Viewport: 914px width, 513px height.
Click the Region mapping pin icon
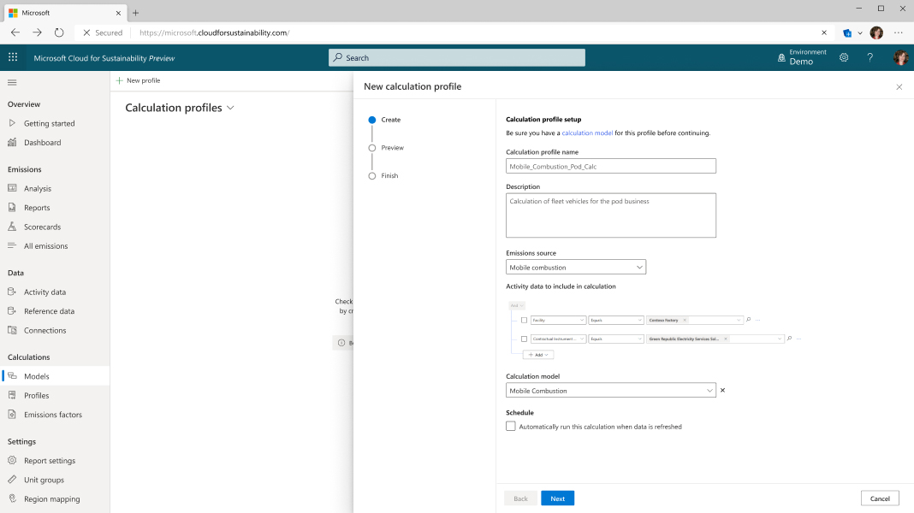[x=12, y=498]
